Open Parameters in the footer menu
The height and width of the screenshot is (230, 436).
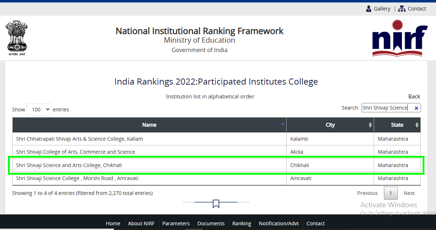(x=176, y=223)
